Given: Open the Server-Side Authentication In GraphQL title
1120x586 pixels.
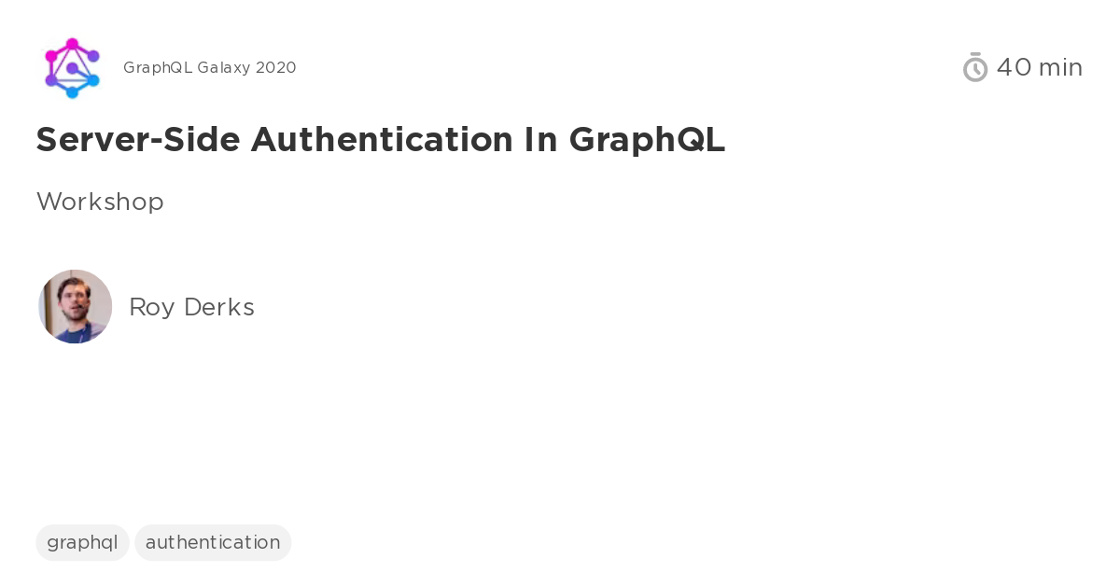Looking at the screenshot, I should 381,140.
